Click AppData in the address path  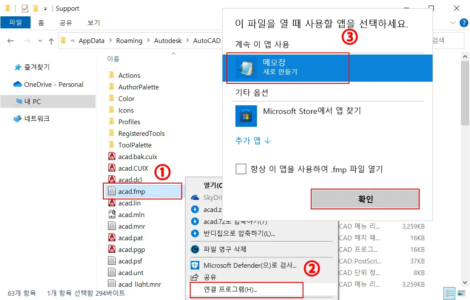tap(91, 41)
